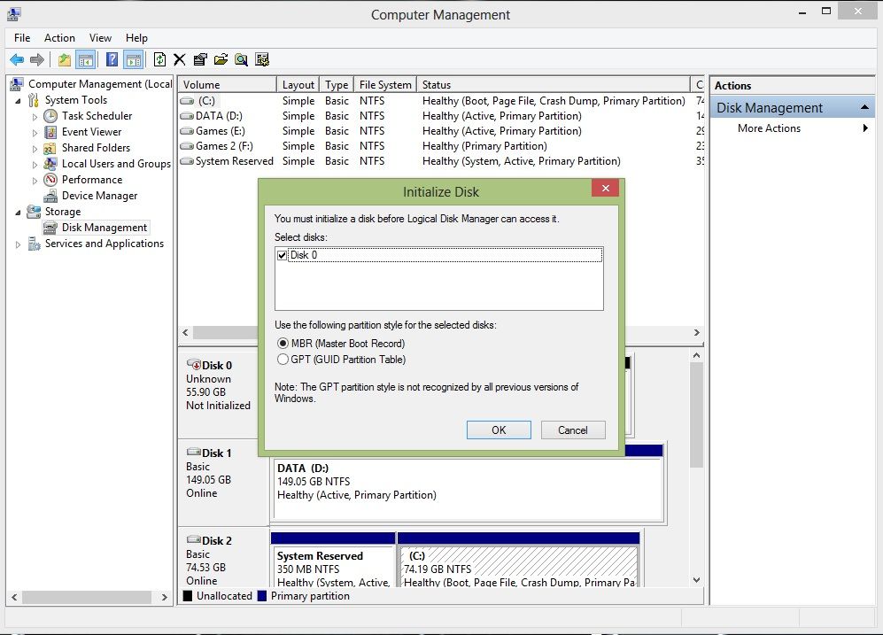Image resolution: width=883 pixels, height=635 pixels.
Task: Collapse the Disk Management actions section
Action: pyautogui.click(x=864, y=107)
